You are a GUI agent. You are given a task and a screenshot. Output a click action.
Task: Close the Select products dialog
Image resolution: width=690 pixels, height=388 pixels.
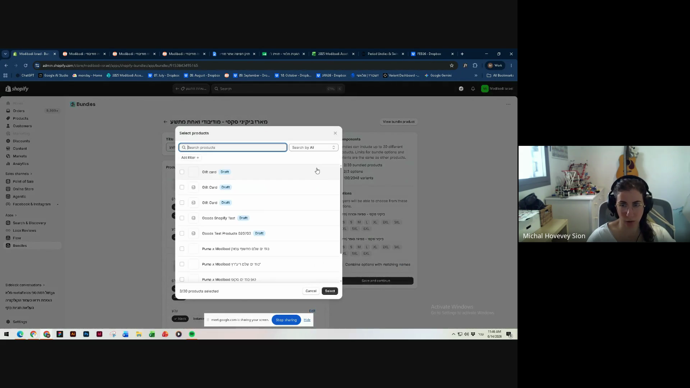coord(335,133)
